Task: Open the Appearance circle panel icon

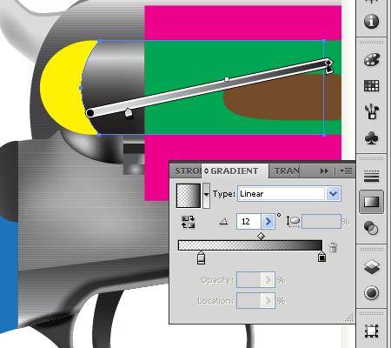Action: 371,292
